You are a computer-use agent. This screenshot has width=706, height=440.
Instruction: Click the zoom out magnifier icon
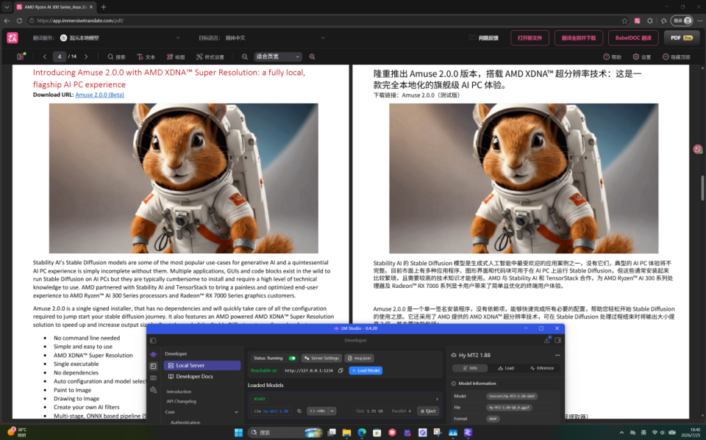pyautogui.click(x=244, y=57)
